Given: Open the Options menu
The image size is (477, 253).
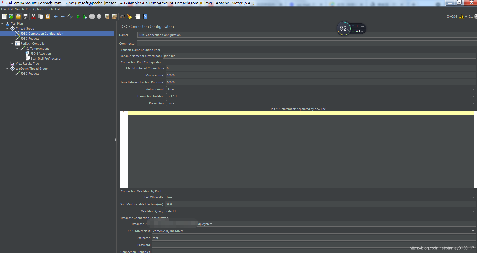Looking at the screenshot, I should point(38,9).
